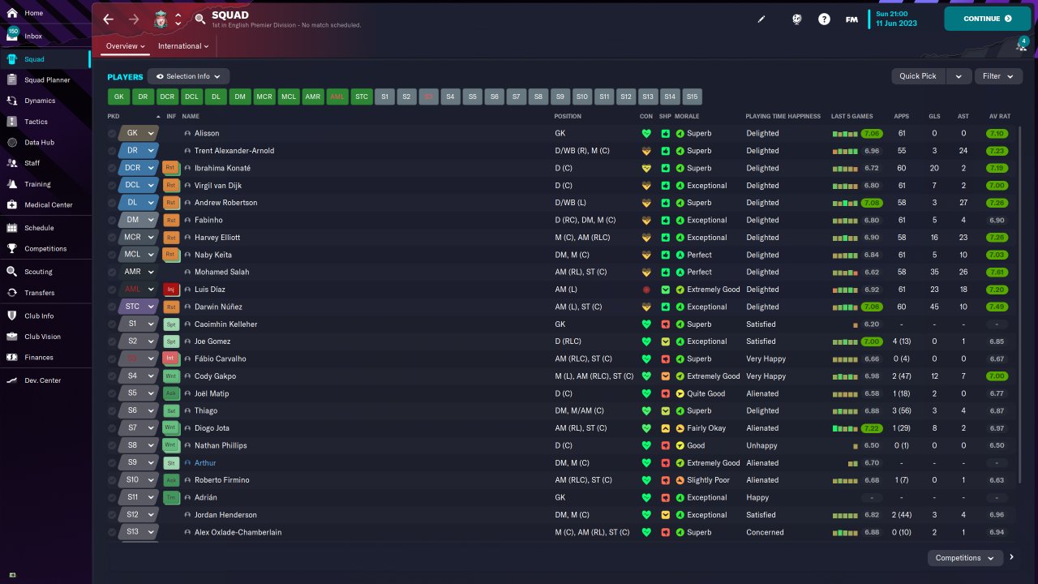The width and height of the screenshot is (1038, 584).
Task: Click the Liverpool club badge
Action: 160,19
